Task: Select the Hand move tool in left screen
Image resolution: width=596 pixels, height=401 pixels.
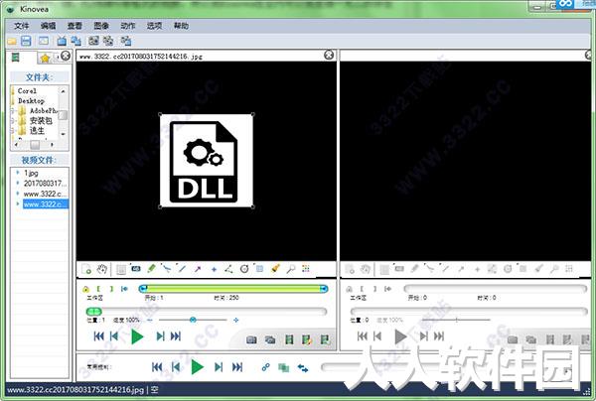Action: coord(101,269)
